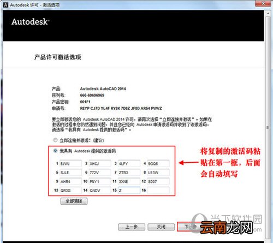Click the next step button
This screenshot has width=273, height=243.
(191, 227)
